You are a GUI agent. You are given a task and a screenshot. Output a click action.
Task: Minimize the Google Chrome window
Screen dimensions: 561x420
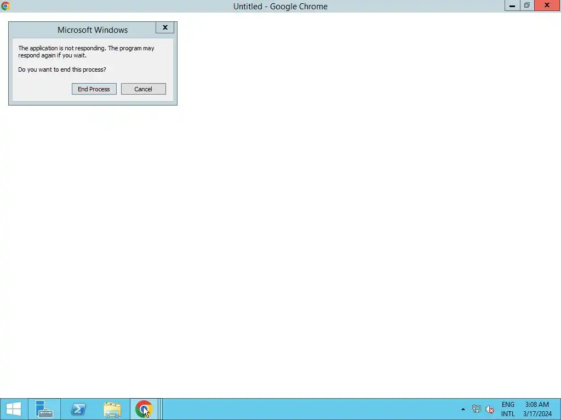512,5
